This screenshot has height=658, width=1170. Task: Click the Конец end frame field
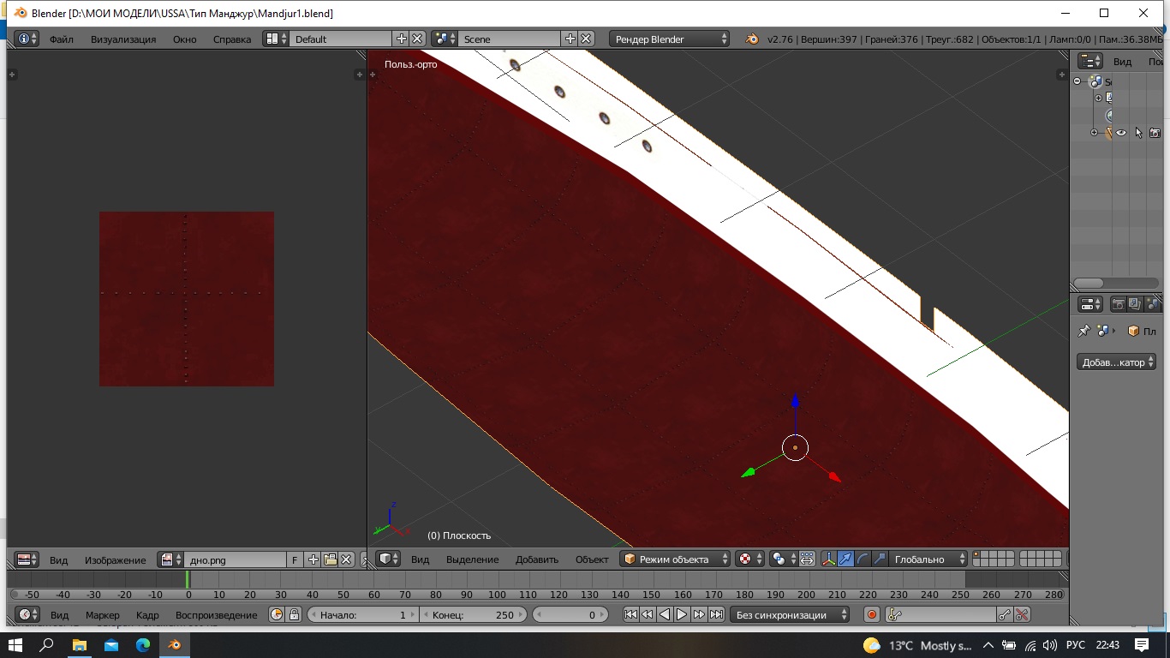click(x=472, y=614)
